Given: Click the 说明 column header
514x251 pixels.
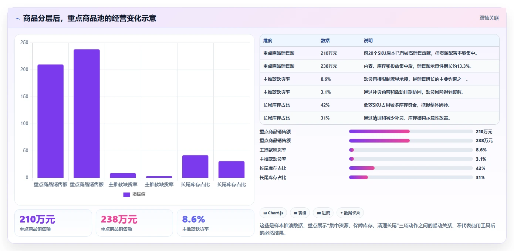Looking at the screenshot, I should click(x=368, y=41).
